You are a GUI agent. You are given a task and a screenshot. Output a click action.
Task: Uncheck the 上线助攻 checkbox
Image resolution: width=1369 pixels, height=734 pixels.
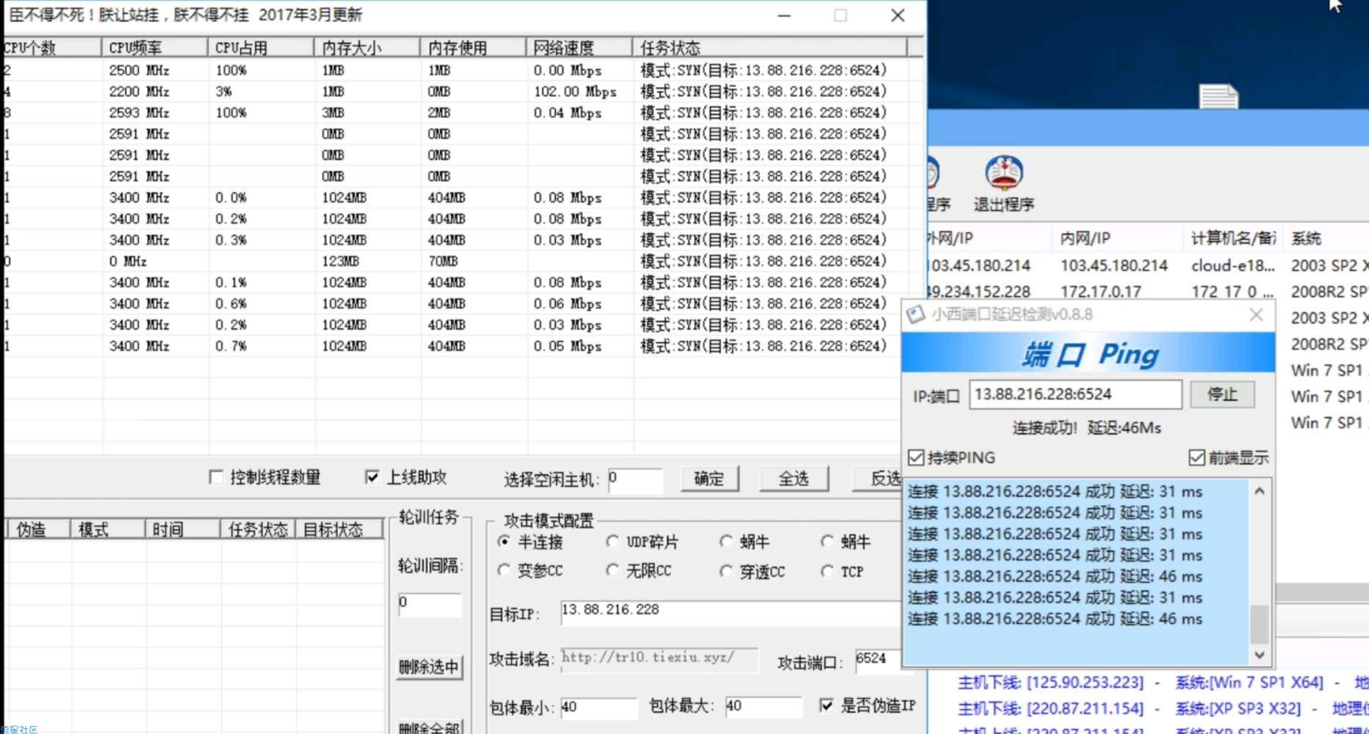[372, 477]
